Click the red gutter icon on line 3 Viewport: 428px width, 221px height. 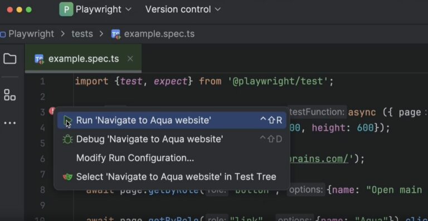tap(52, 111)
